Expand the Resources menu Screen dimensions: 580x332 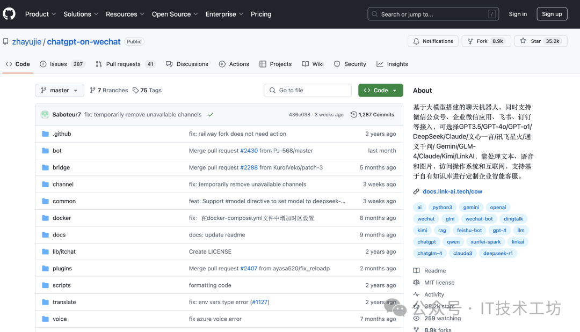coord(125,14)
